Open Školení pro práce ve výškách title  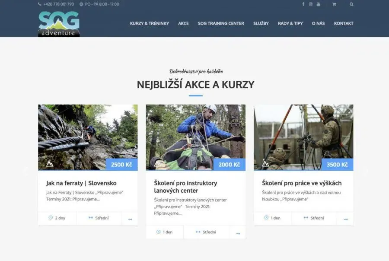click(x=301, y=183)
